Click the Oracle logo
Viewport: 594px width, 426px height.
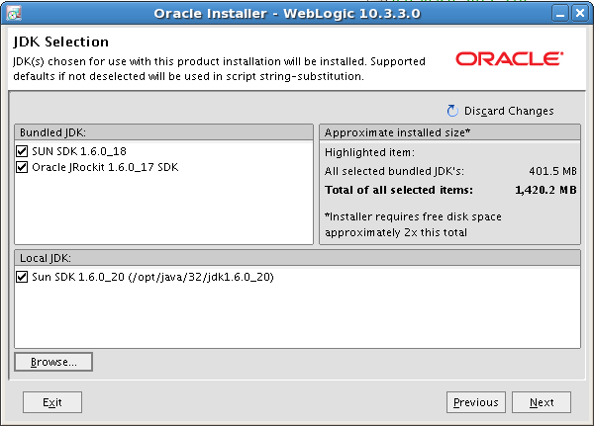pyautogui.click(x=510, y=58)
